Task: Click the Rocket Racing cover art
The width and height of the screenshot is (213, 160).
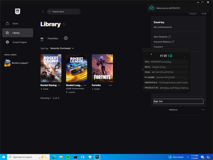Action: point(51,68)
